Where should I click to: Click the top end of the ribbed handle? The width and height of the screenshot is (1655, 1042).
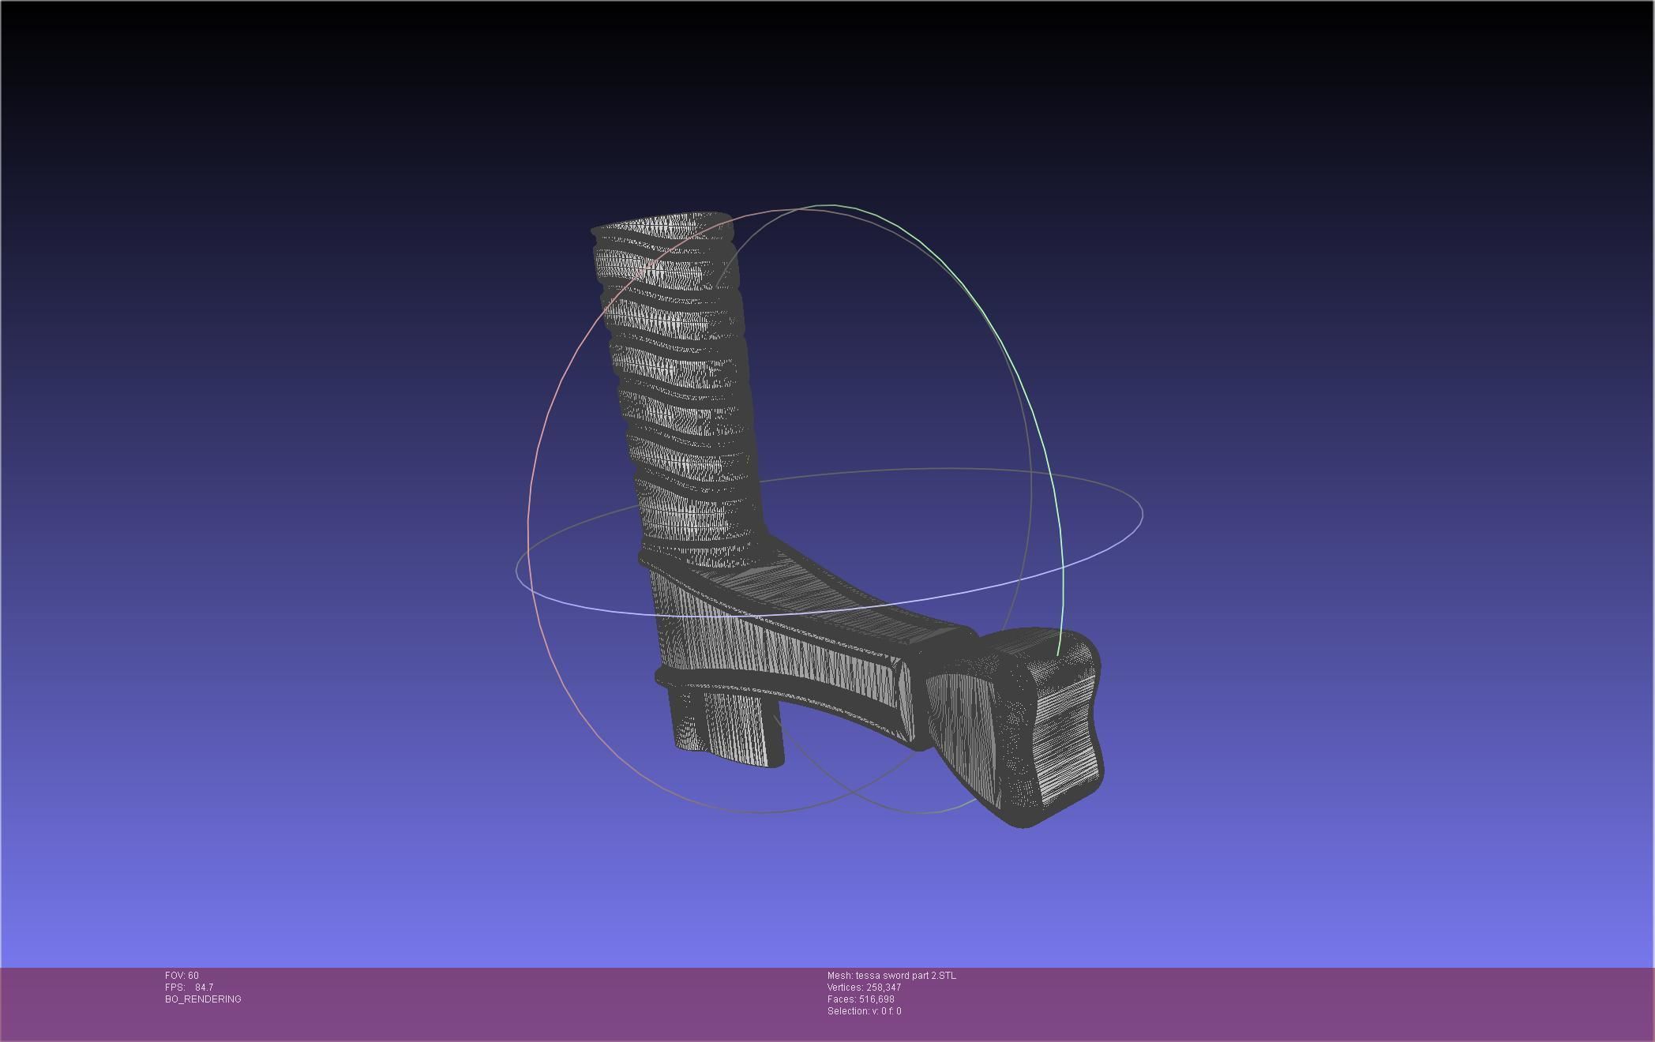[663, 224]
